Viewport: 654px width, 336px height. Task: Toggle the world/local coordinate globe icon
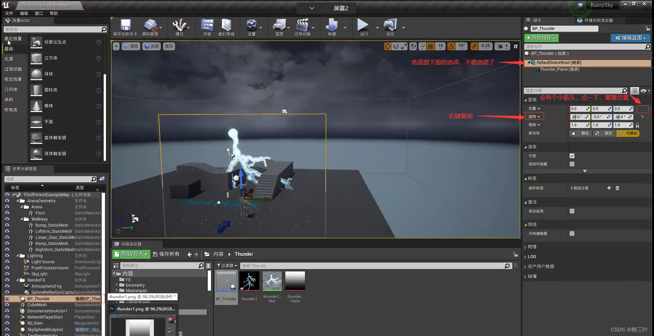click(413, 46)
